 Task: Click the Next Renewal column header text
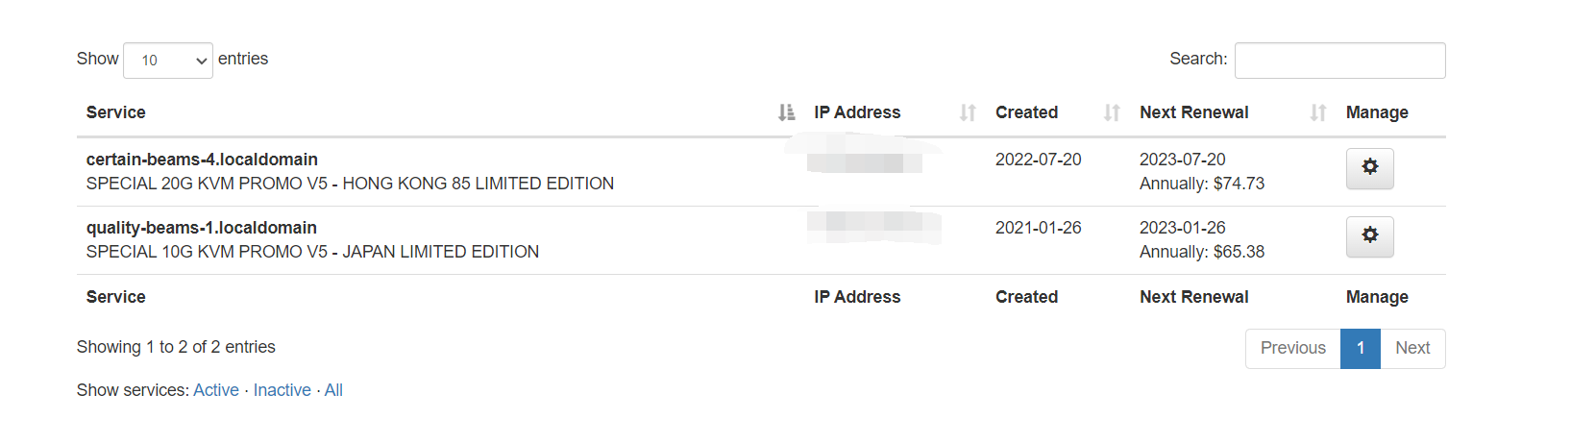coord(1194,112)
